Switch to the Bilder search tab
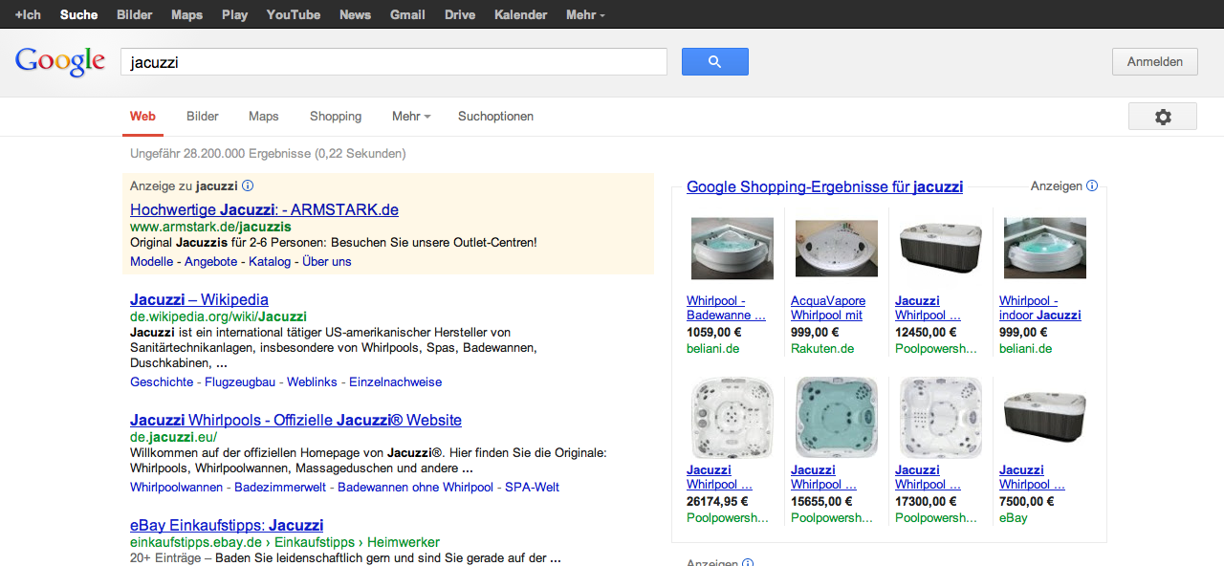Screen dimensions: 1224x566 tap(203, 117)
